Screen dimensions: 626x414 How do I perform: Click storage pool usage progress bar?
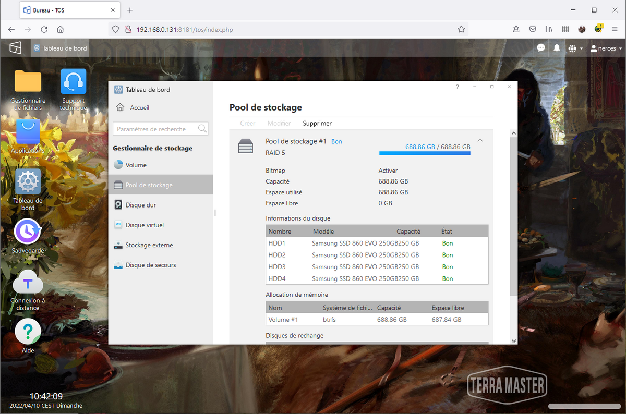425,153
